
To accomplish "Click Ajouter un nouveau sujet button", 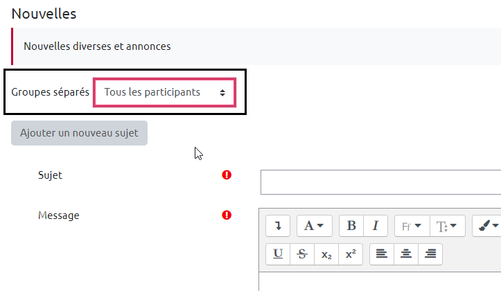I will (79, 133).
